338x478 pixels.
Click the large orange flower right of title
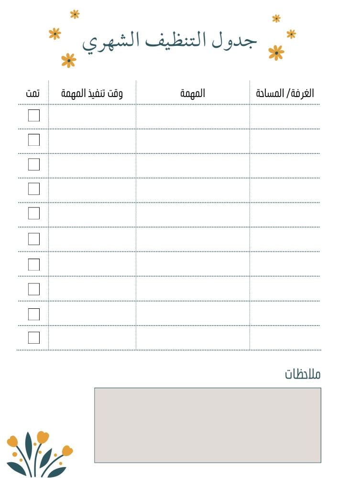276,53
